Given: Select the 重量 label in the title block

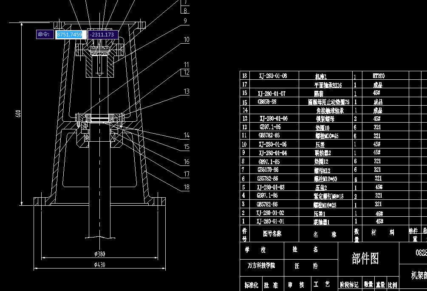Looking at the screenshot, I should 380,285.
